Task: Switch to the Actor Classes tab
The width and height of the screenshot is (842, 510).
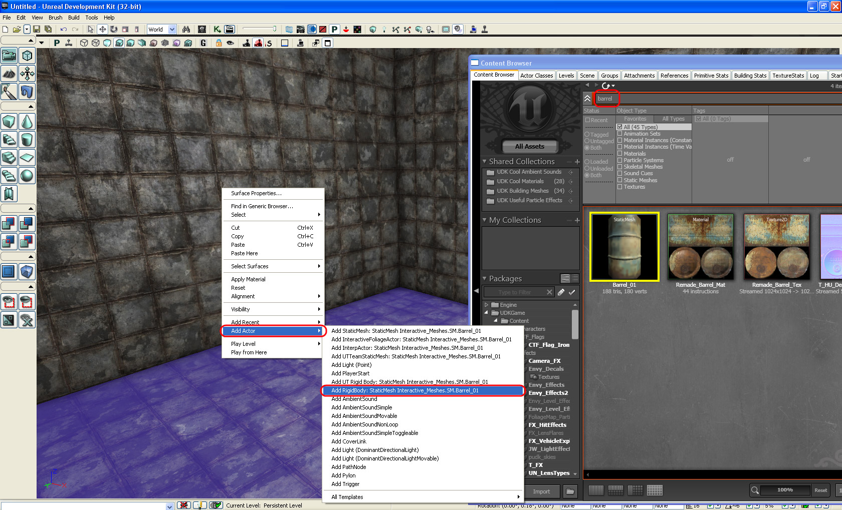Action: pyautogui.click(x=536, y=76)
